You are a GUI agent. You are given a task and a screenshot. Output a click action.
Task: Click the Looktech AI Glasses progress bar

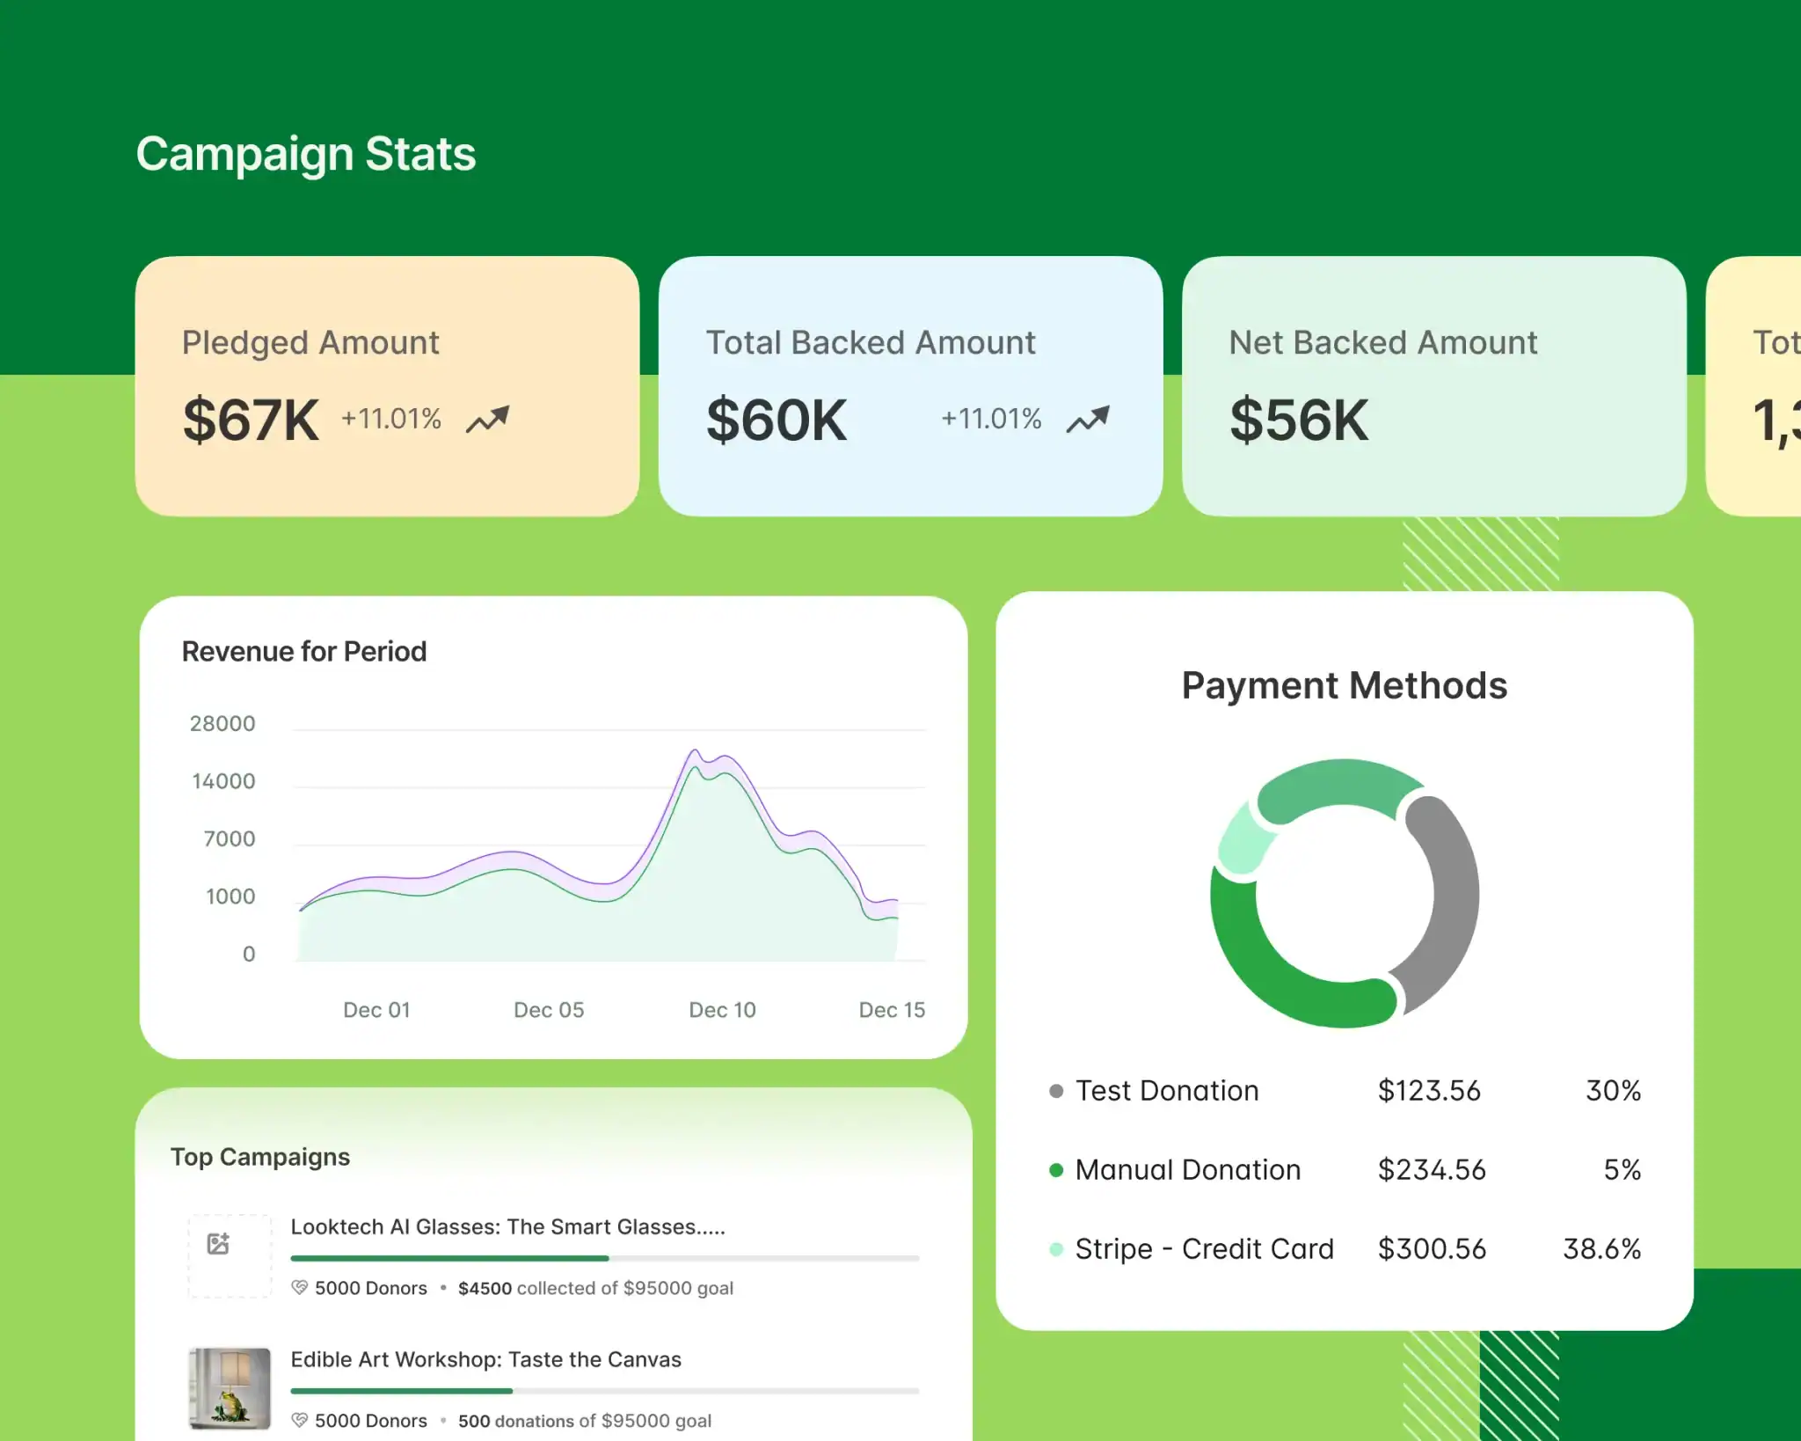tap(604, 1258)
